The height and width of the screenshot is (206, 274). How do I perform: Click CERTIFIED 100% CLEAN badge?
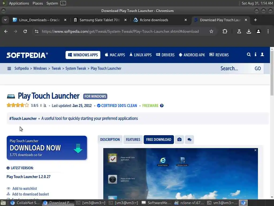pyautogui.click(x=117, y=106)
